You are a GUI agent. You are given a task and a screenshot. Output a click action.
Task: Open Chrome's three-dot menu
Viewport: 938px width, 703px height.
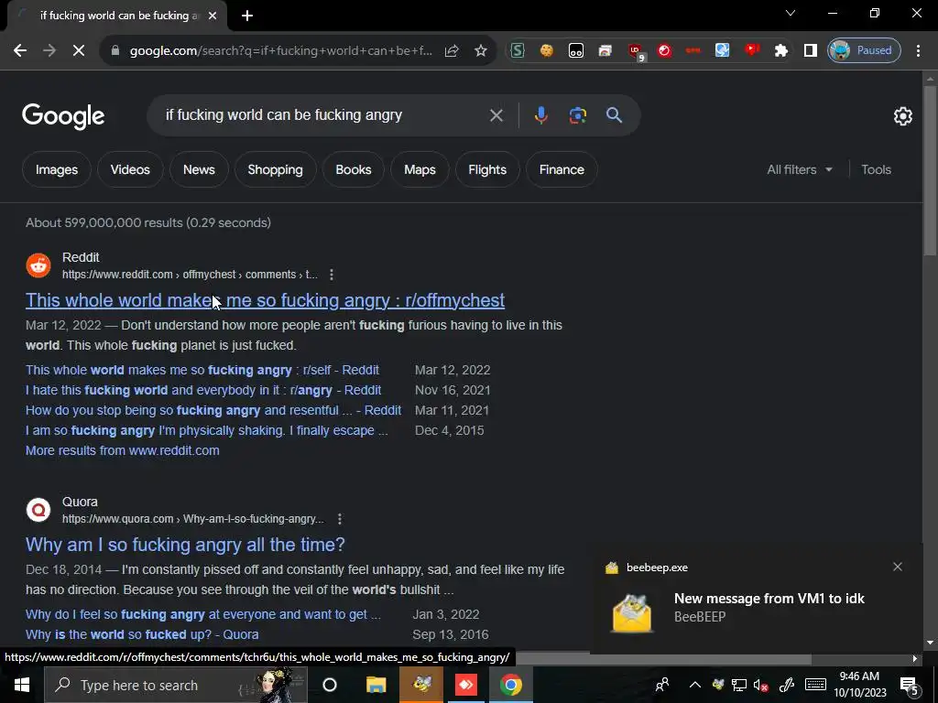[918, 51]
